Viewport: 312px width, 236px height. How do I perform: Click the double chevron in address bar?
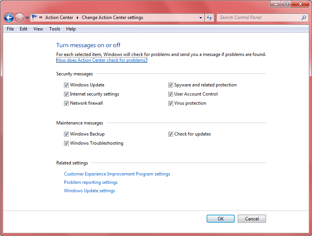[x=41, y=17]
